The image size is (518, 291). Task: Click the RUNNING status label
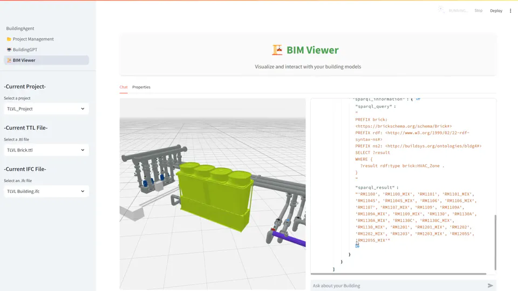[x=458, y=11]
